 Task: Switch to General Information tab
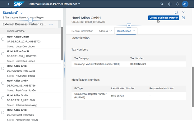pyautogui.click(x=82, y=31)
